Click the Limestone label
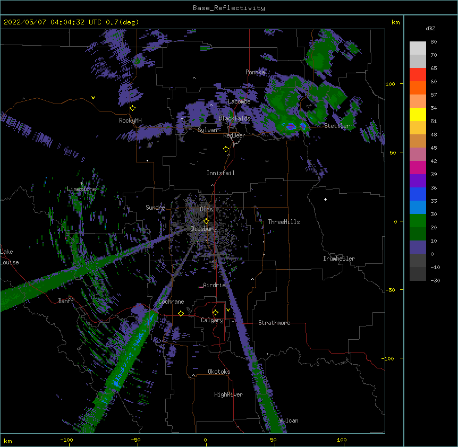 click(x=81, y=189)
